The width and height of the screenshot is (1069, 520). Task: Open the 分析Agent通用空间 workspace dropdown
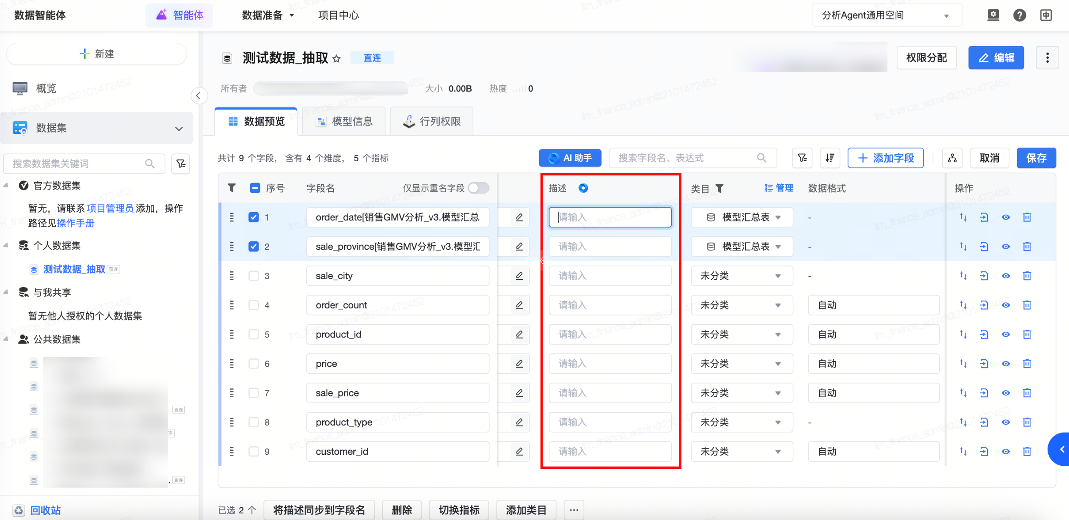[x=886, y=15]
